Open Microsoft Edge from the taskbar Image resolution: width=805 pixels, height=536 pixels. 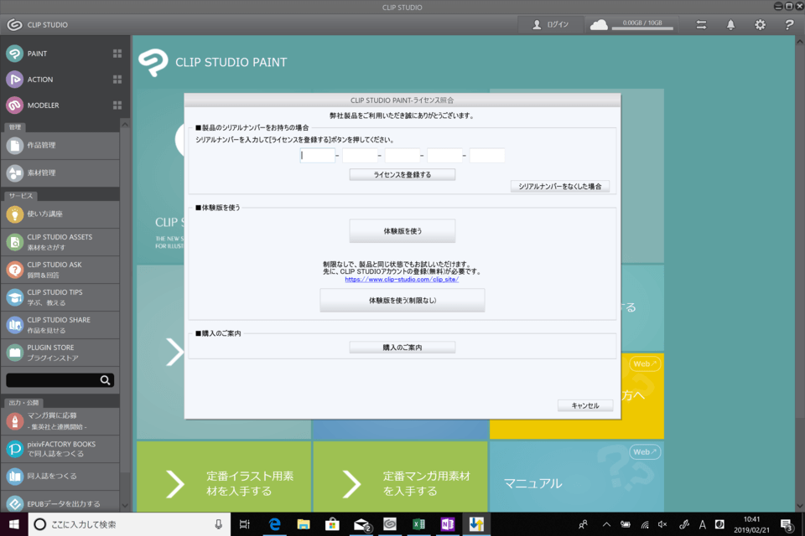pyautogui.click(x=274, y=524)
